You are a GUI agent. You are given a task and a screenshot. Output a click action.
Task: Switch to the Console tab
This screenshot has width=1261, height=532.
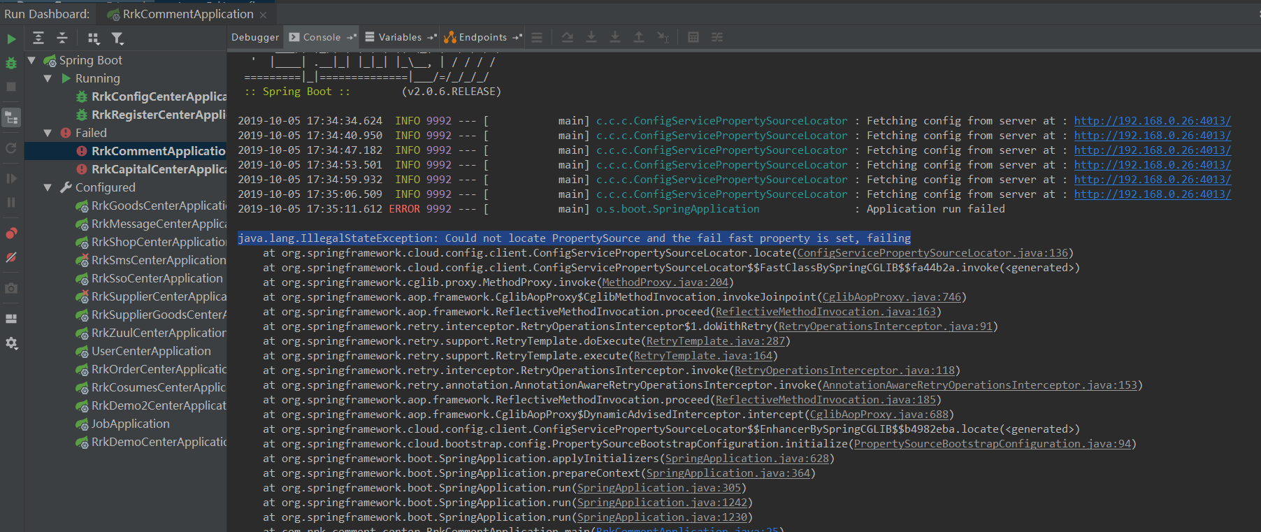pos(322,37)
